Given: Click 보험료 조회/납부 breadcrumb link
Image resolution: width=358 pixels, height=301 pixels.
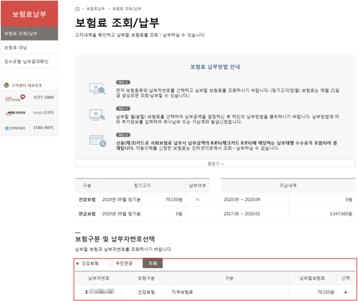Looking at the screenshot, I should [x=127, y=9].
